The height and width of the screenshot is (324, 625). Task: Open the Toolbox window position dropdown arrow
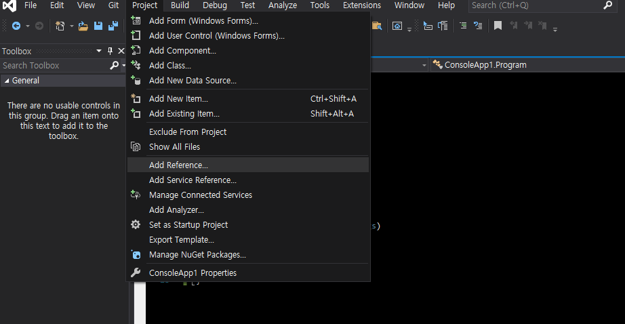click(x=99, y=51)
